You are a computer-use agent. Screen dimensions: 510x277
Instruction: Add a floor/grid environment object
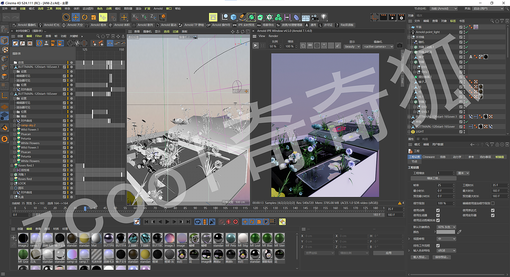point(306,17)
